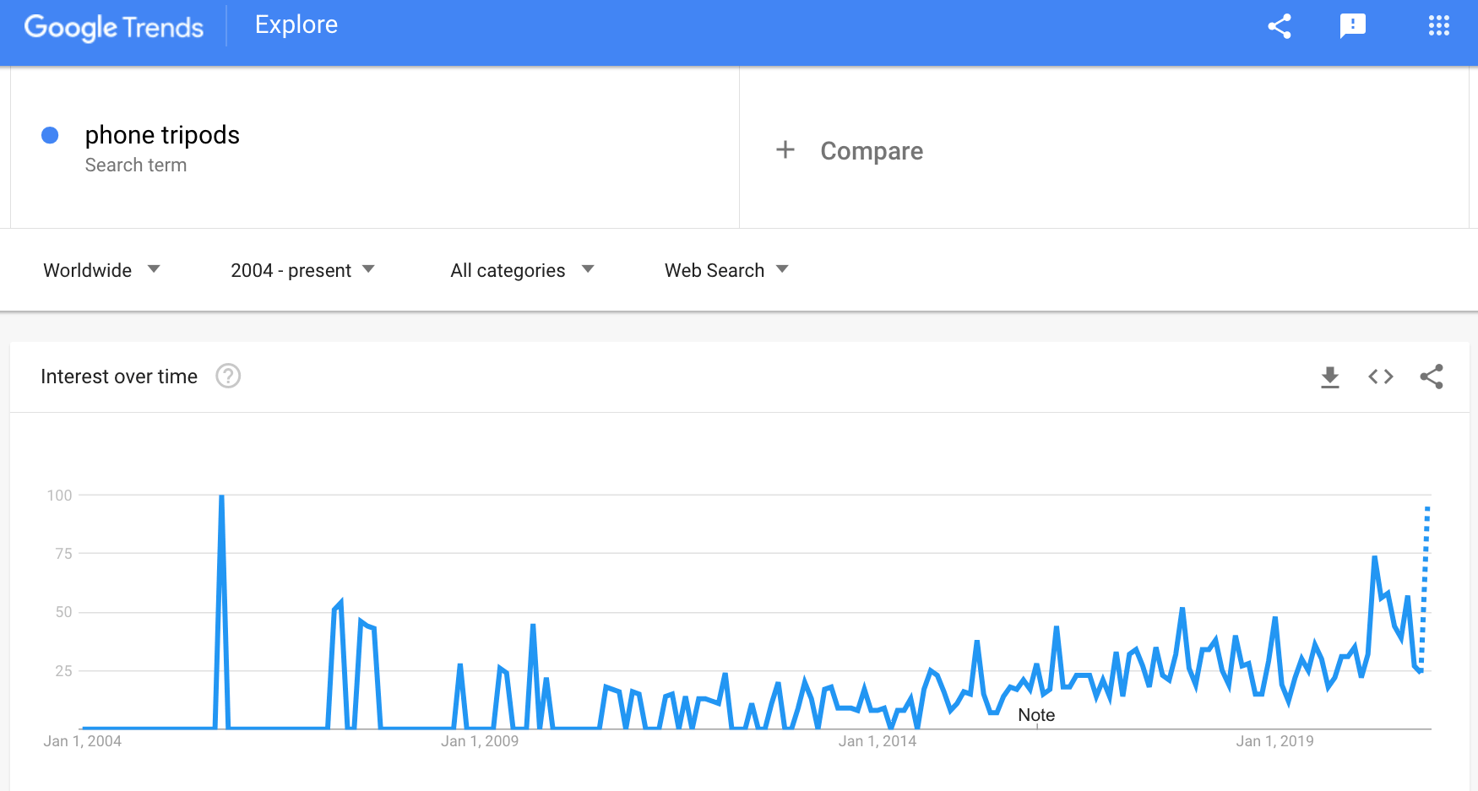Download the interest over time CSV

(x=1330, y=377)
